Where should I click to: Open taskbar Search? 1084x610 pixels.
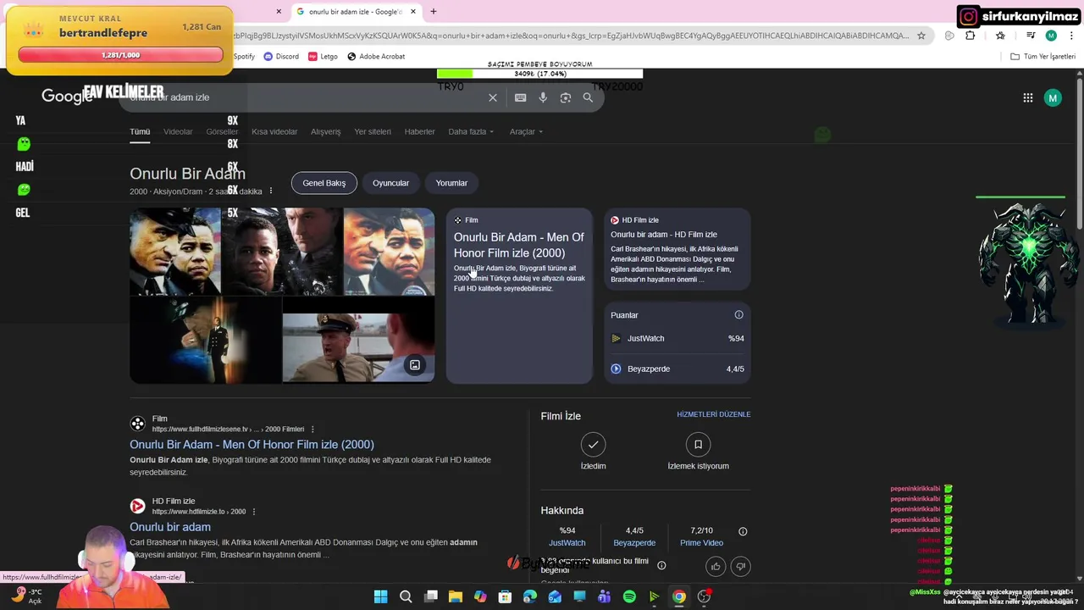pyautogui.click(x=406, y=596)
